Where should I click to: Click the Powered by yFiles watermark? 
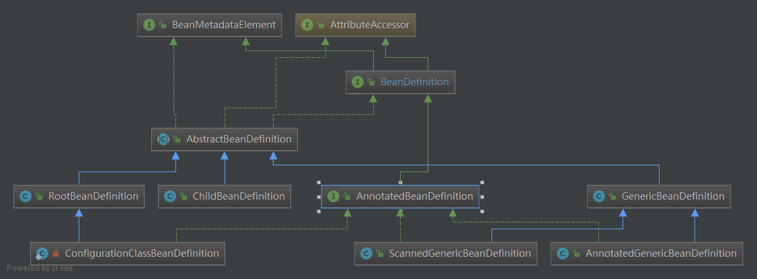tap(40, 268)
